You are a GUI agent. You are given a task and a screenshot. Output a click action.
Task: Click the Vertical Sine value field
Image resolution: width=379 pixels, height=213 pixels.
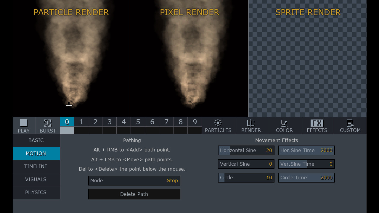click(246, 164)
